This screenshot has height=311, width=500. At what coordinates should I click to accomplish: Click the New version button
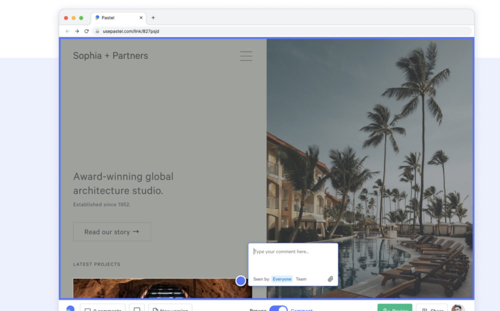tap(170, 308)
